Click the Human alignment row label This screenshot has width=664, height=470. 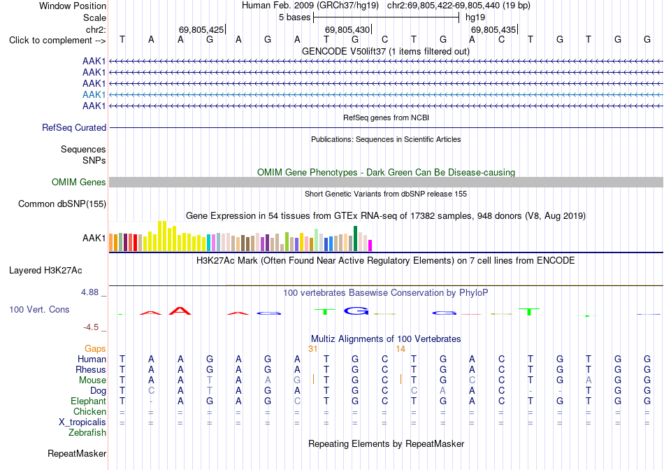coord(92,359)
